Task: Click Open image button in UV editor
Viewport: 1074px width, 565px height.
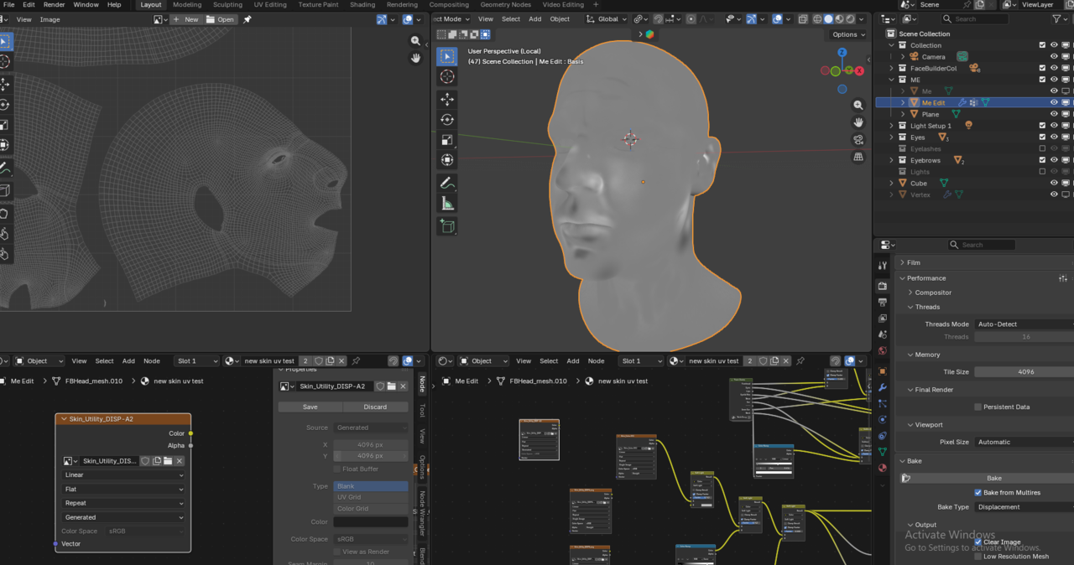Action: [221, 19]
